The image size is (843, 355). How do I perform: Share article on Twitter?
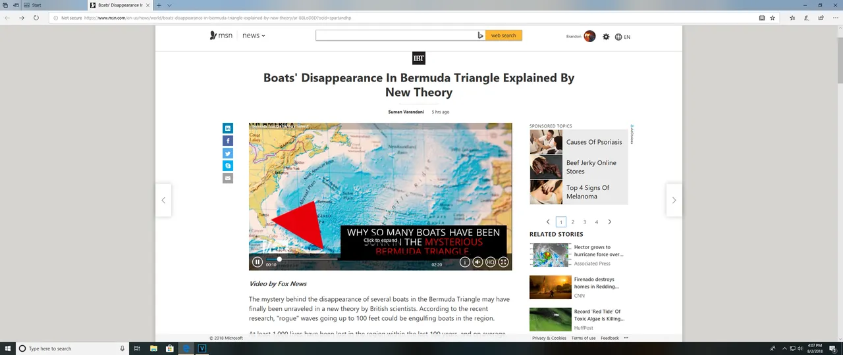click(228, 153)
